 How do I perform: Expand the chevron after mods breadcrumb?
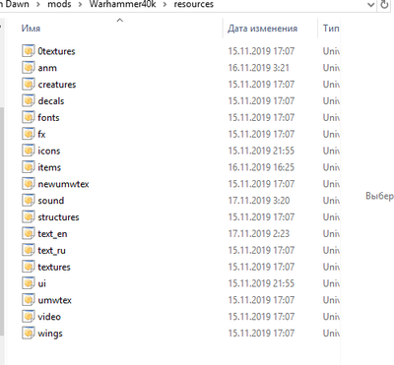coord(80,5)
